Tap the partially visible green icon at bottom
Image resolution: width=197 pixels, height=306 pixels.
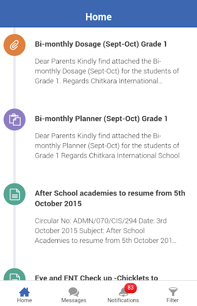tap(14, 274)
